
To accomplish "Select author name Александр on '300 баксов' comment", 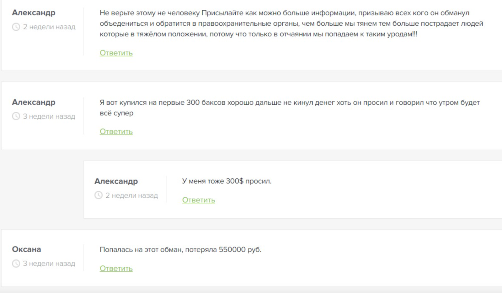I will coord(34,102).
